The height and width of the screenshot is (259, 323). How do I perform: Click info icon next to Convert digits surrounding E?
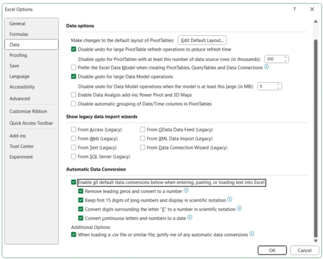click(239, 208)
